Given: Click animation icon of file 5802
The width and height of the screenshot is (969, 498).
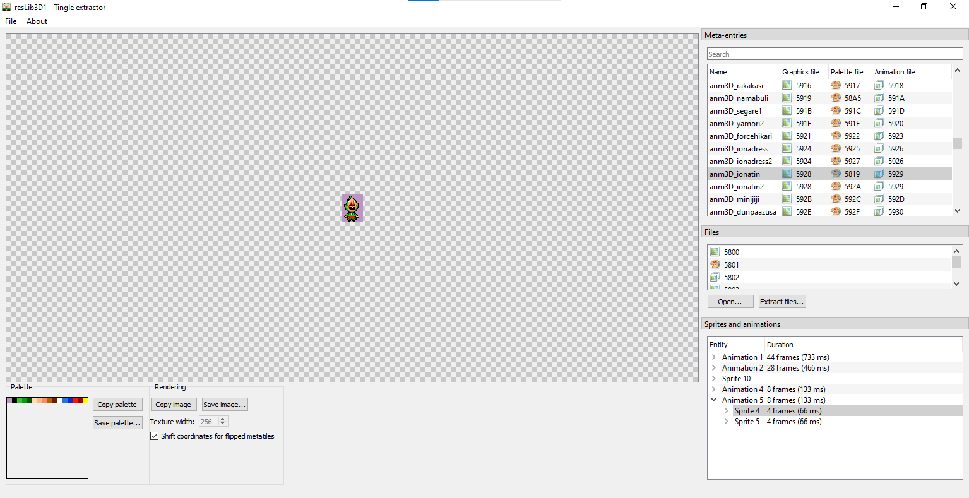Looking at the screenshot, I should pyautogui.click(x=715, y=277).
